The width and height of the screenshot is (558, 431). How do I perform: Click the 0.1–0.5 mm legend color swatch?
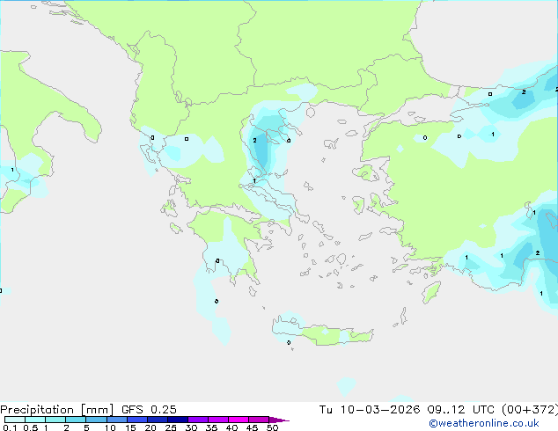tap(15, 420)
